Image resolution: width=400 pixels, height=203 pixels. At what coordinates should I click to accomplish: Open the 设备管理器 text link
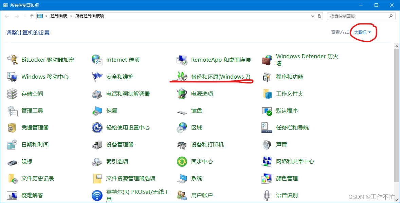pyautogui.click(x=120, y=145)
